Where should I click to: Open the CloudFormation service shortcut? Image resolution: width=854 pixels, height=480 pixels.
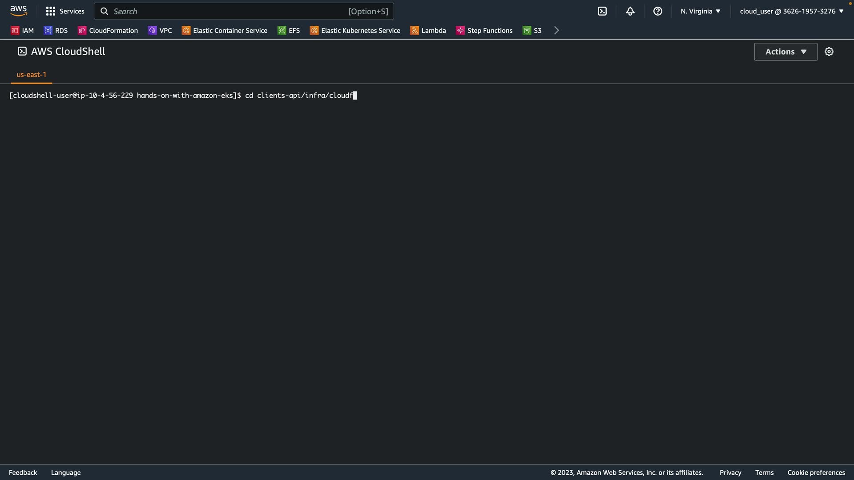click(108, 30)
